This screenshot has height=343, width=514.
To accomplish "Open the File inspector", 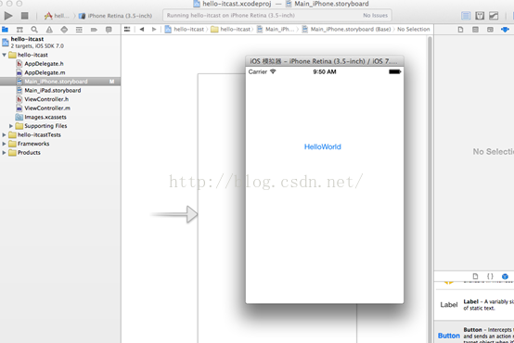I will coord(460,30).
